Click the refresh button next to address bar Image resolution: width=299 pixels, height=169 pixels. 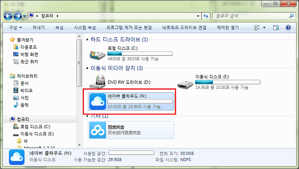tap(206, 16)
